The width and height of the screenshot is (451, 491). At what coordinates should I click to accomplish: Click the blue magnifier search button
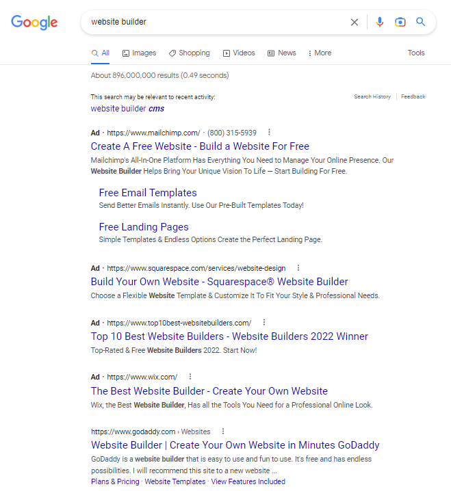pyautogui.click(x=421, y=22)
